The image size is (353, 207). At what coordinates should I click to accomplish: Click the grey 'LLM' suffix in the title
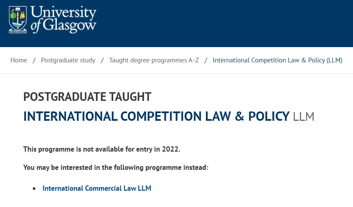pos(303,117)
